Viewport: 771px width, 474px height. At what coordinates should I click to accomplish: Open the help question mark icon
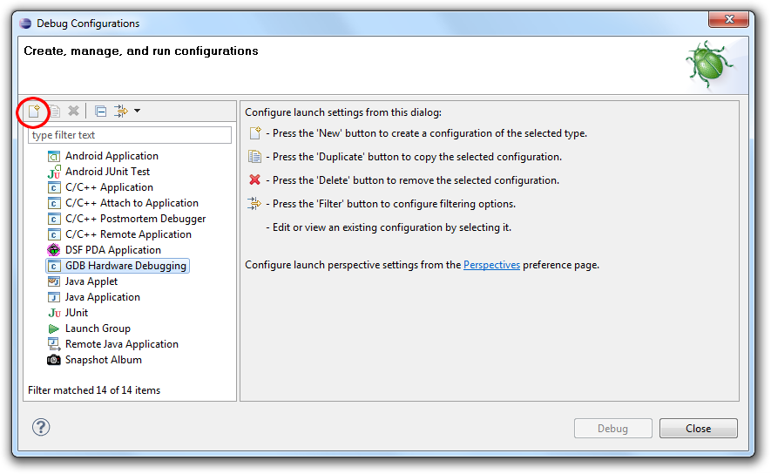(41, 427)
